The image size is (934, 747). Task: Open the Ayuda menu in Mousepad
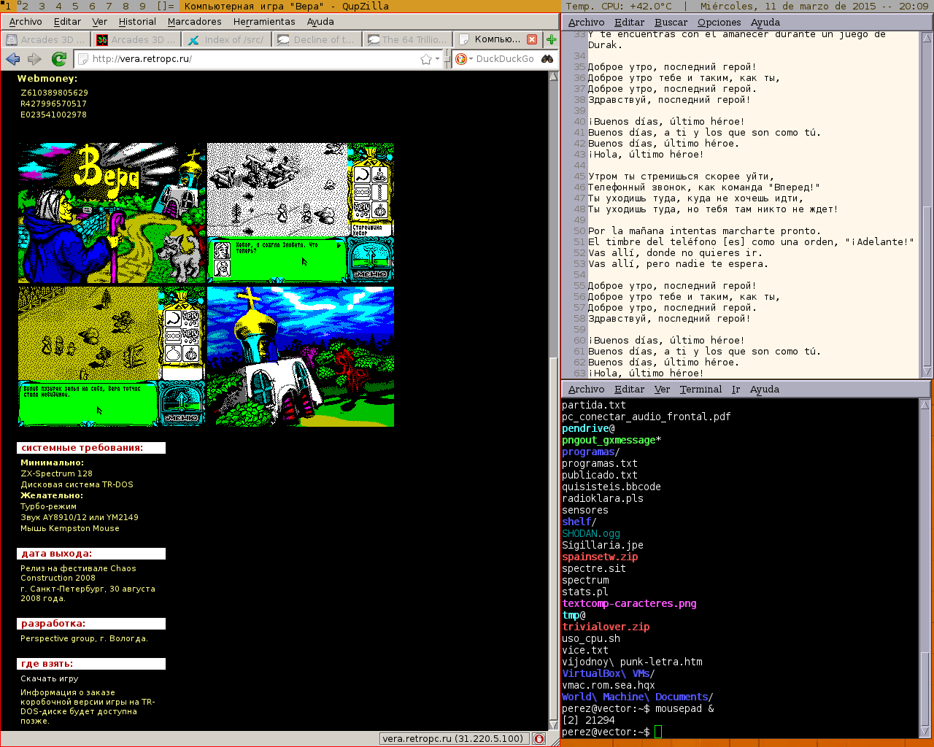(x=765, y=23)
